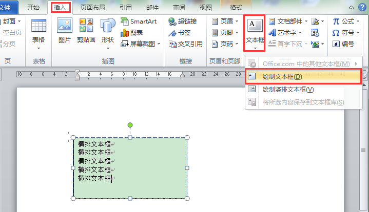
Task: Collapse the ribbon with the caret icon
Action: point(351,8)
